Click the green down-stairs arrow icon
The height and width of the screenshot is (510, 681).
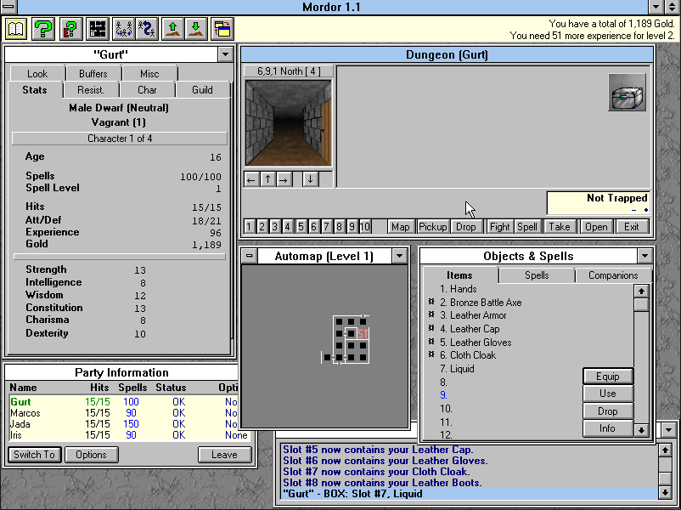click(195, 28)
